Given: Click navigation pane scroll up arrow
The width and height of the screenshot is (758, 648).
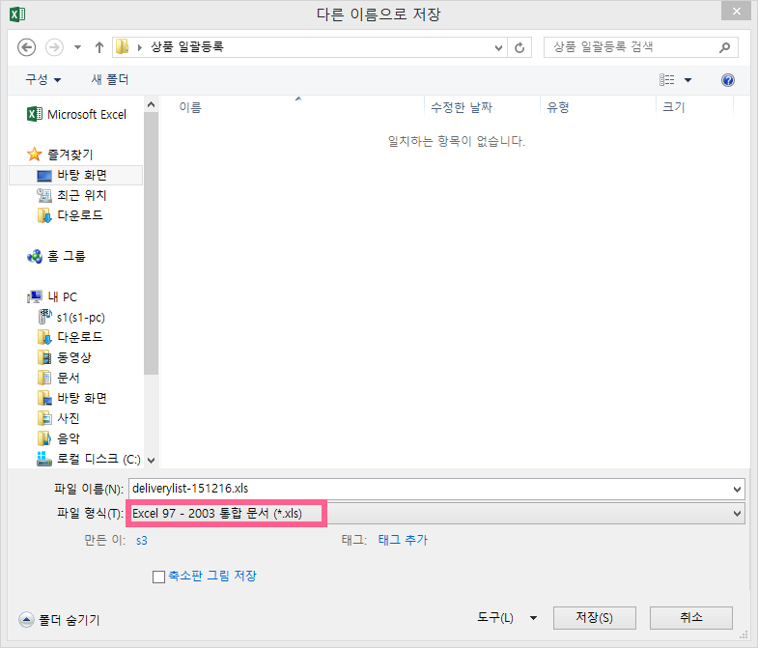Looking at the screenshot, I should (x=151, y=104).
